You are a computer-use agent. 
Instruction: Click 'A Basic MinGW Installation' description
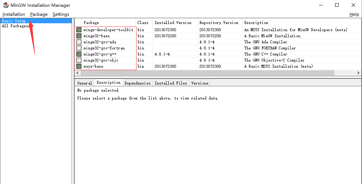(x=272, y=36)
